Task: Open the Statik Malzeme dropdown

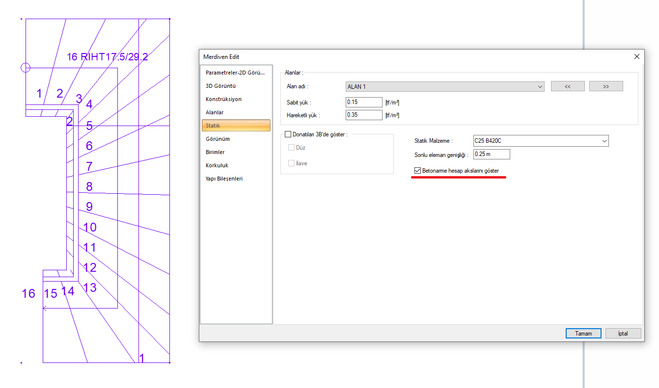Action: 540,141
